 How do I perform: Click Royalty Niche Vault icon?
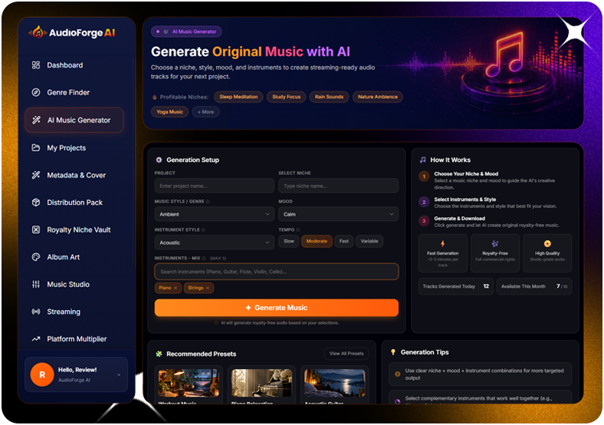(x=36, y=230)
